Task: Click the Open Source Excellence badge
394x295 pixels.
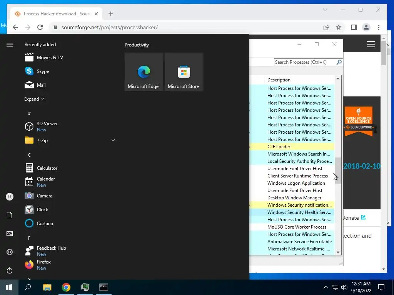Action: 359,121
